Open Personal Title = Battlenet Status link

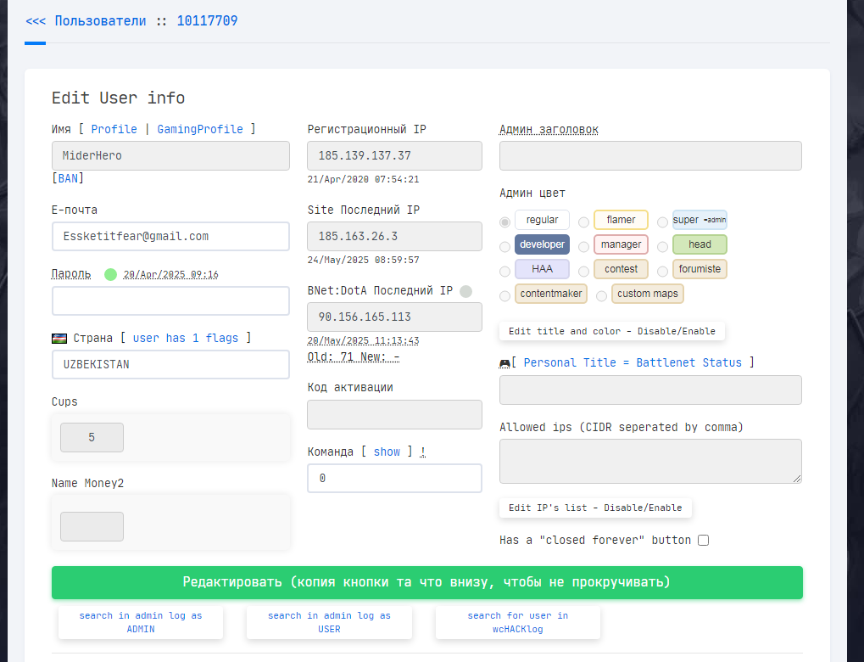click(633, 362)
